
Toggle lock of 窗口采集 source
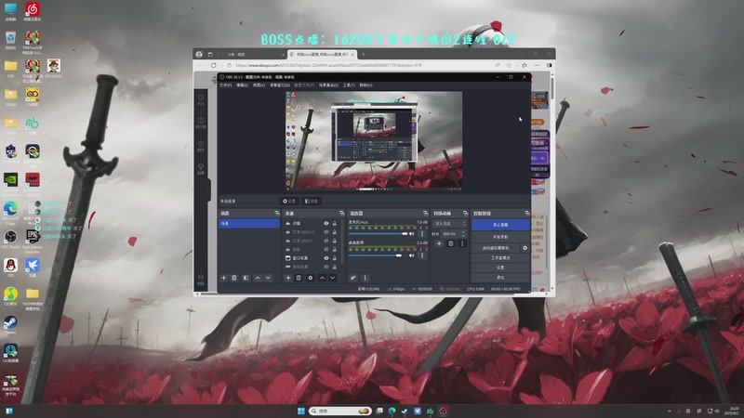click(x=335, y=258)
